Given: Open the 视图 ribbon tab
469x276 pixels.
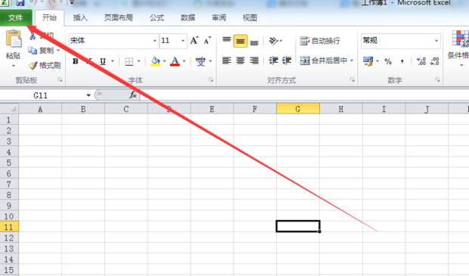Looking at the screenshot, I should [x=250, y=18].
